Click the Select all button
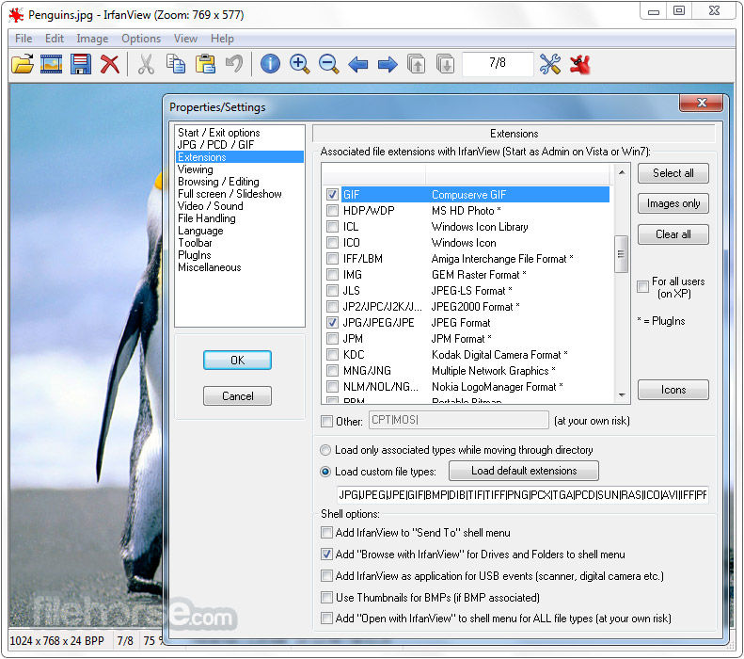This screenshot has height=659, width=744. (x=673, y=173)
